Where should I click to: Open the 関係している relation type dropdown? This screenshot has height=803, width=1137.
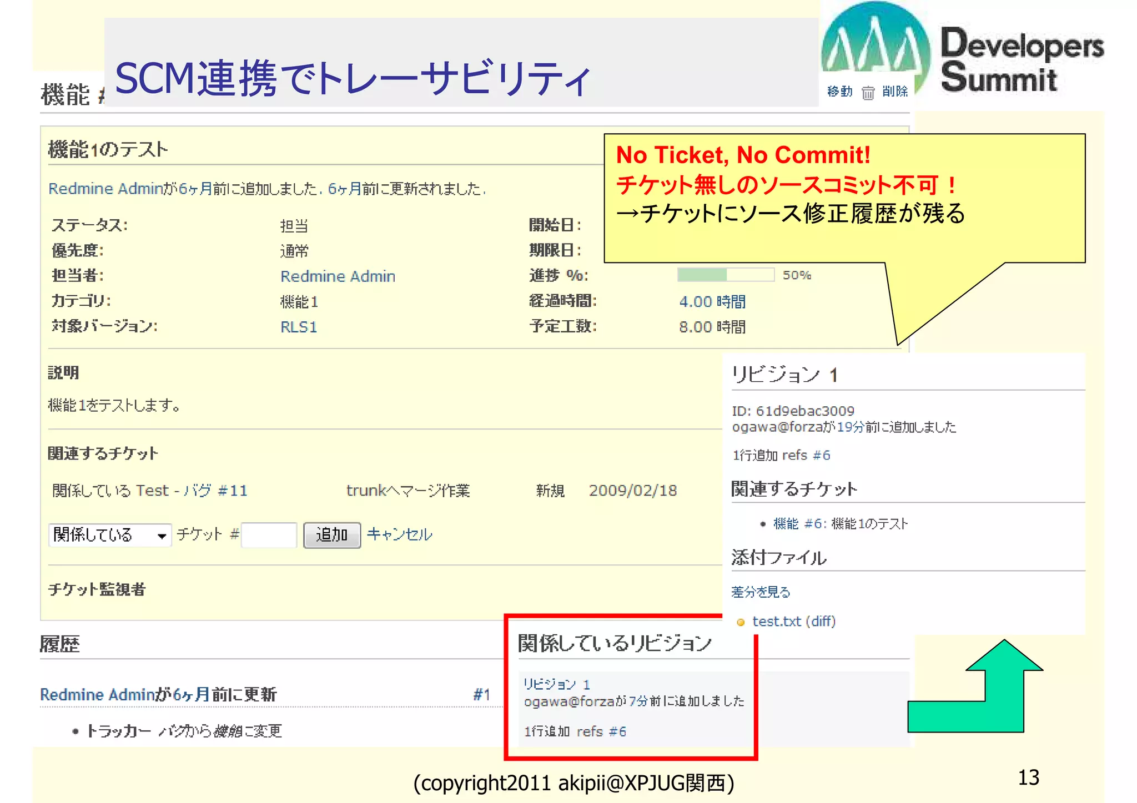click(x=110, y=535)
